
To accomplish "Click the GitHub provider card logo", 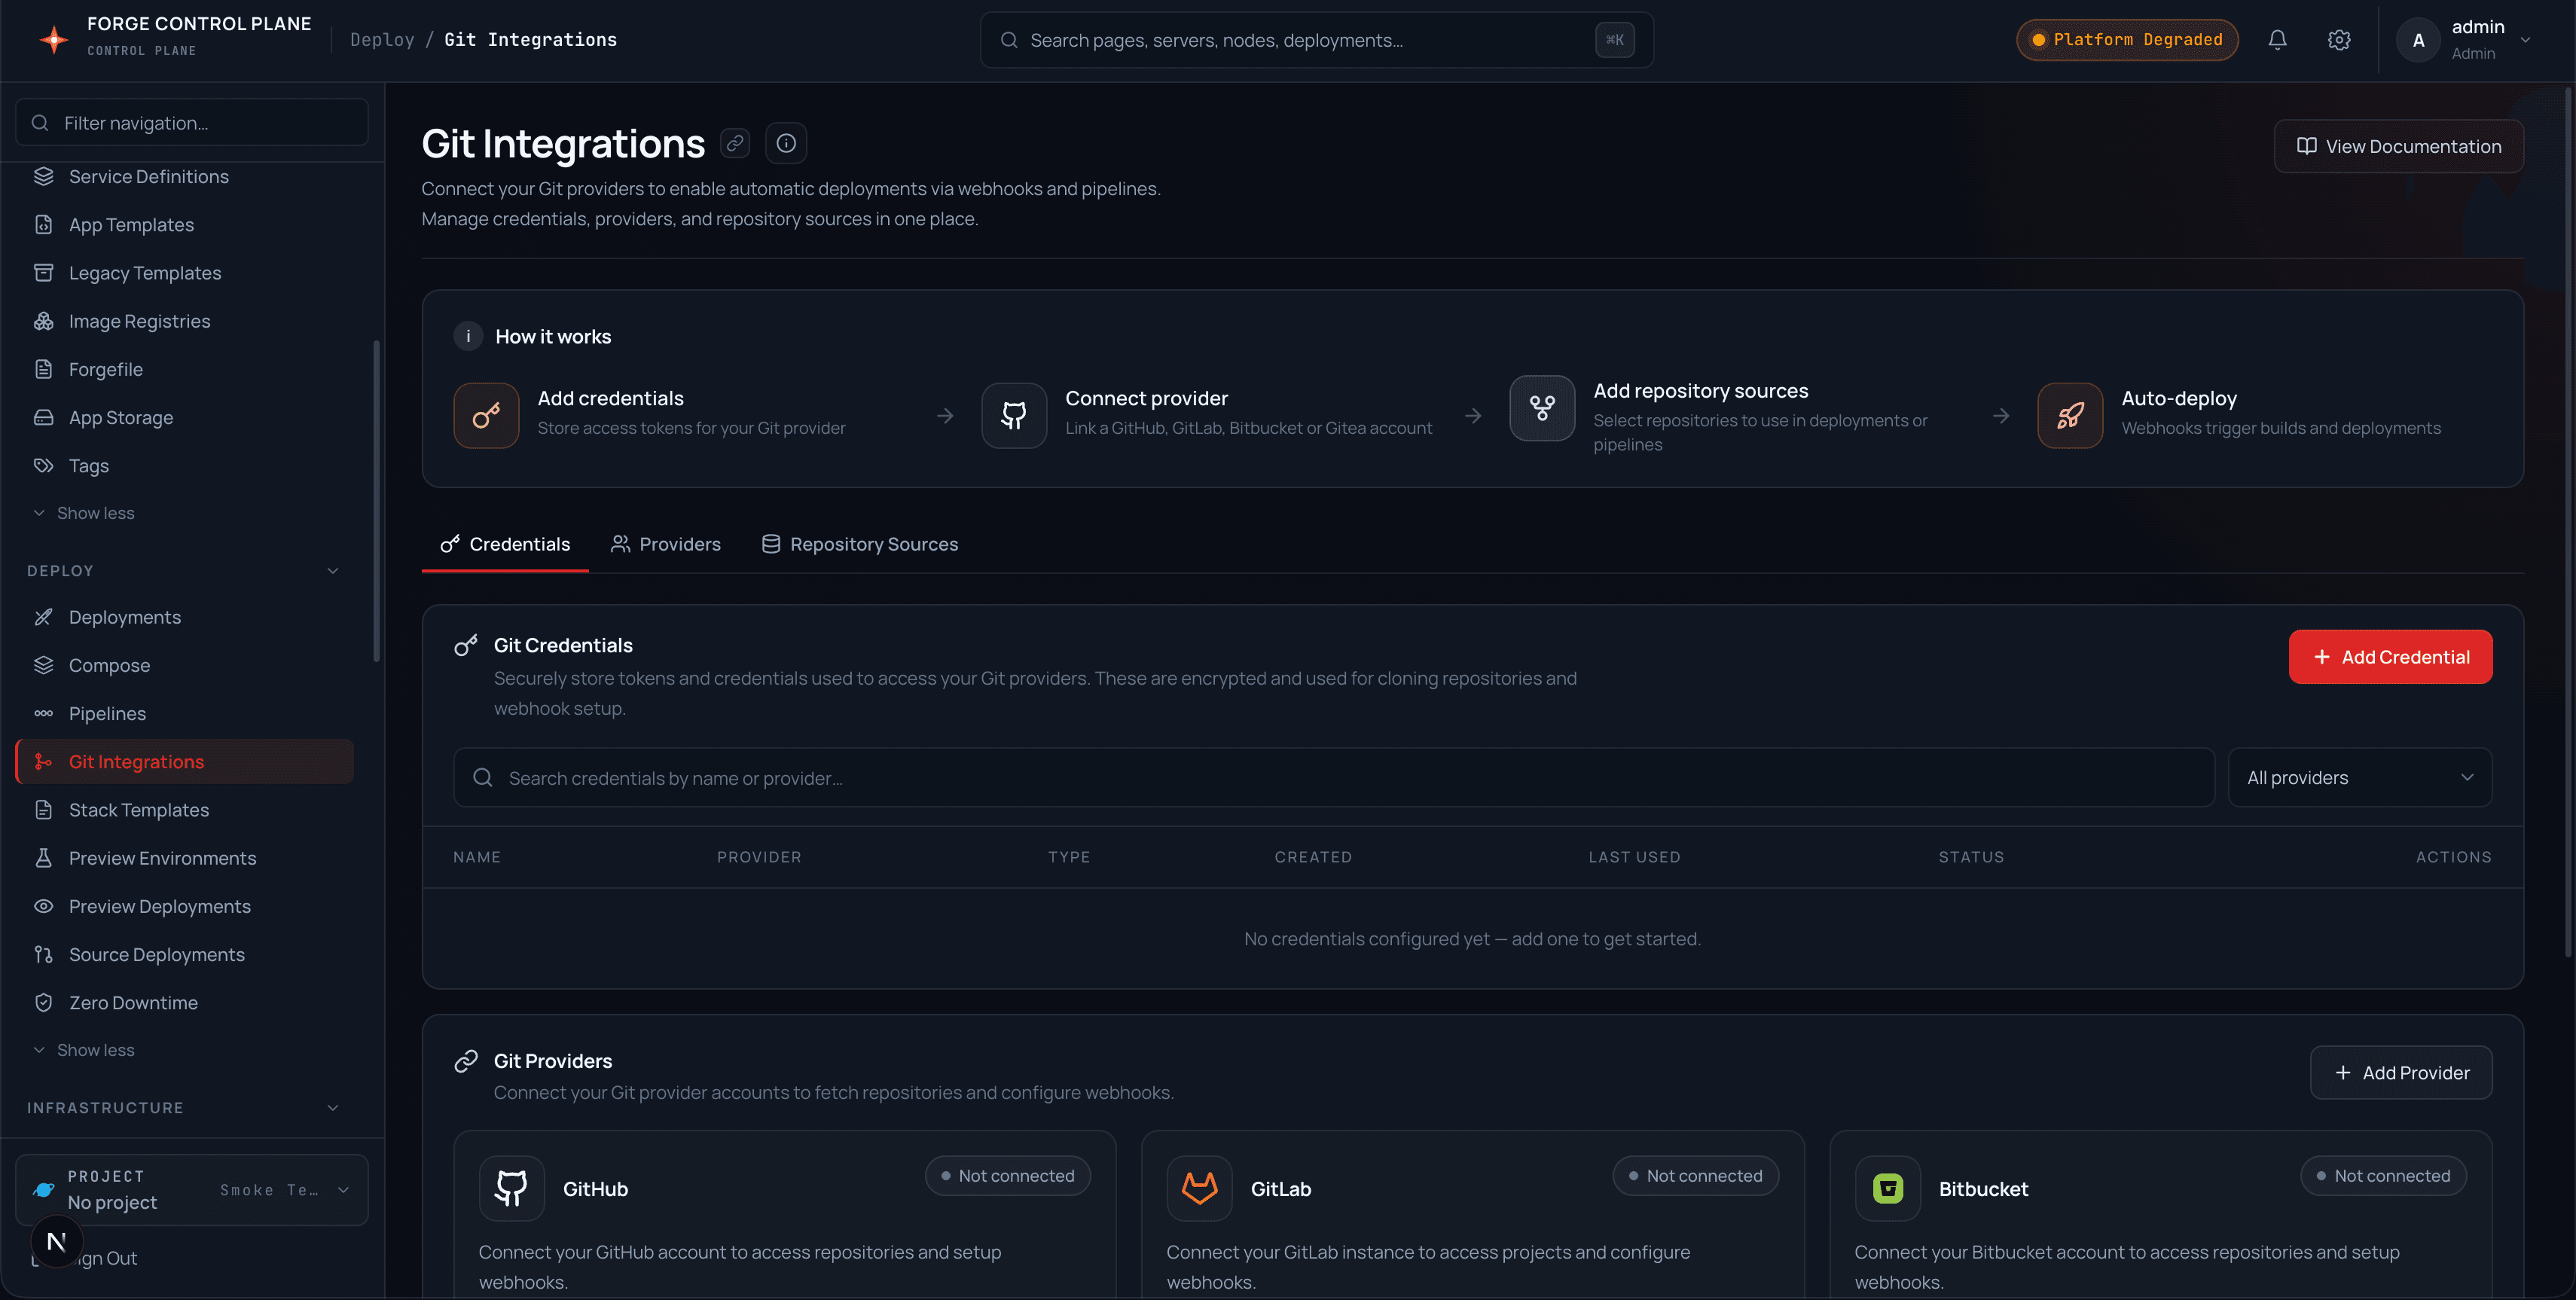I will tap(512, 1188).
